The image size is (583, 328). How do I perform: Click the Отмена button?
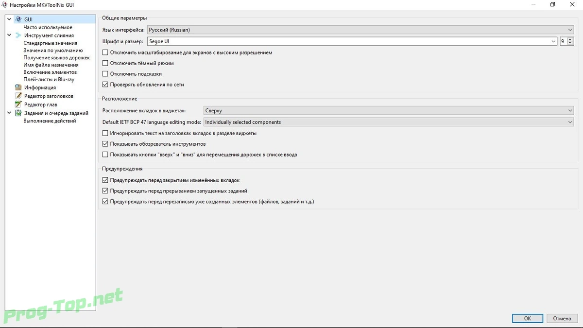pyautogui.click(x=562, y=319)
